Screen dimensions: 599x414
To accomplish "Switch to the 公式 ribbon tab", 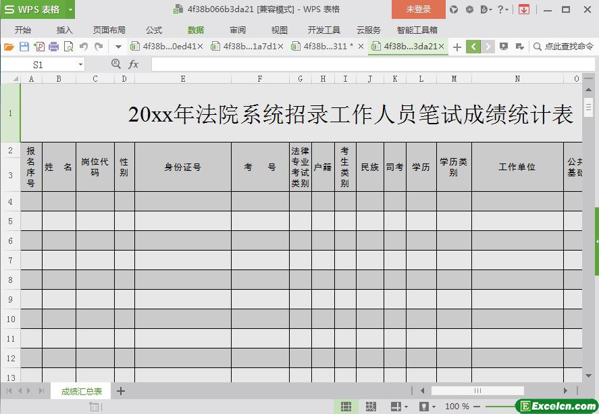I will click(x=154, y=30).
